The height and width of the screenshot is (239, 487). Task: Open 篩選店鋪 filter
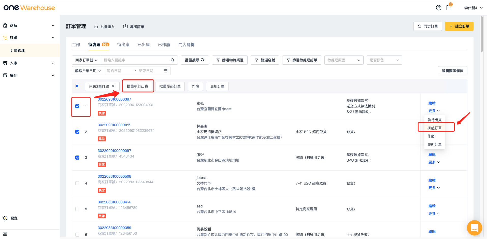[x=265, y=60]
